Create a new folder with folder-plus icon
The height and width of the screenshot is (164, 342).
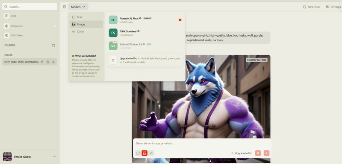pyautogui.click(x=53, y=45)
